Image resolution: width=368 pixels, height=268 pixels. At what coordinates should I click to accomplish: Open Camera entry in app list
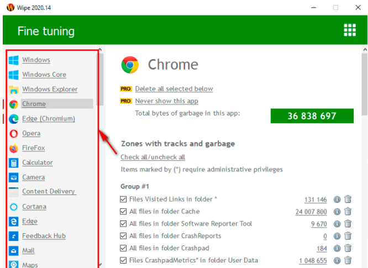(x=33, y=177)
